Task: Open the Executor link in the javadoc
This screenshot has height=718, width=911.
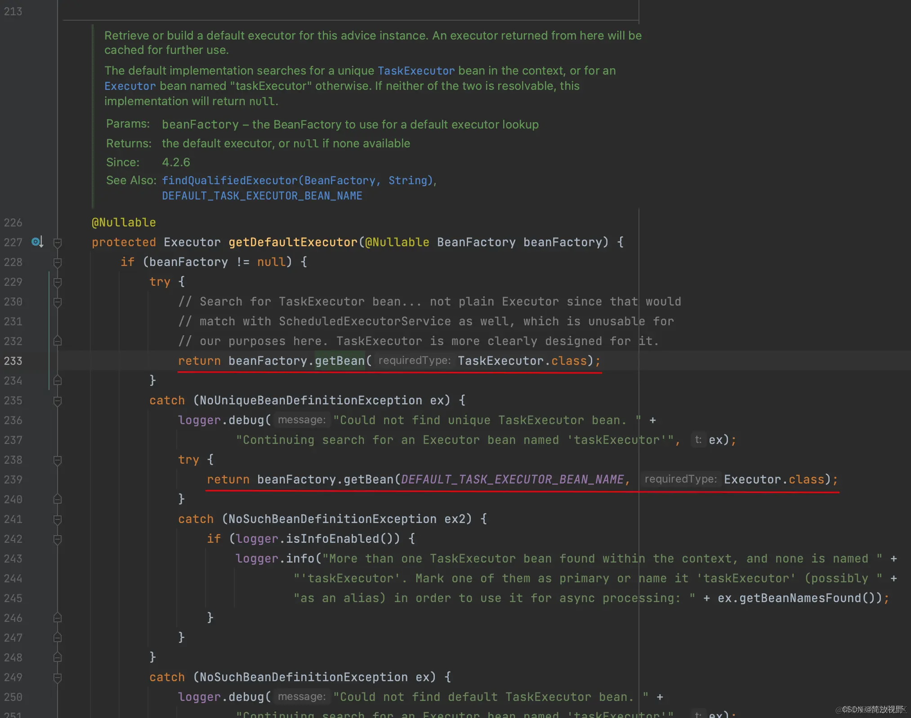Action: pos(130,86)
